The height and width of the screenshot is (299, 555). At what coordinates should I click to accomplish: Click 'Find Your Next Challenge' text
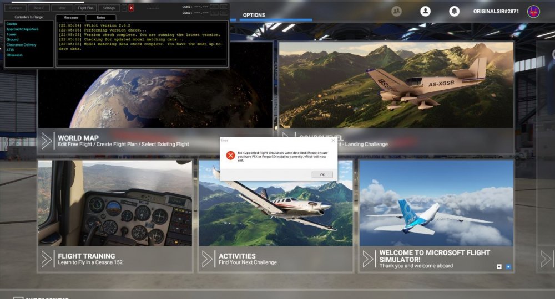[248, 262]
